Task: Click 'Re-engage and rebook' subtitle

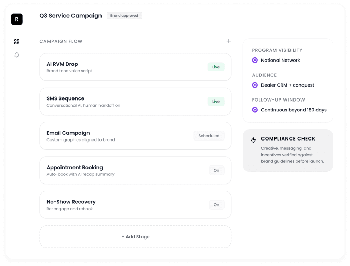Action: tap(69, 209)
